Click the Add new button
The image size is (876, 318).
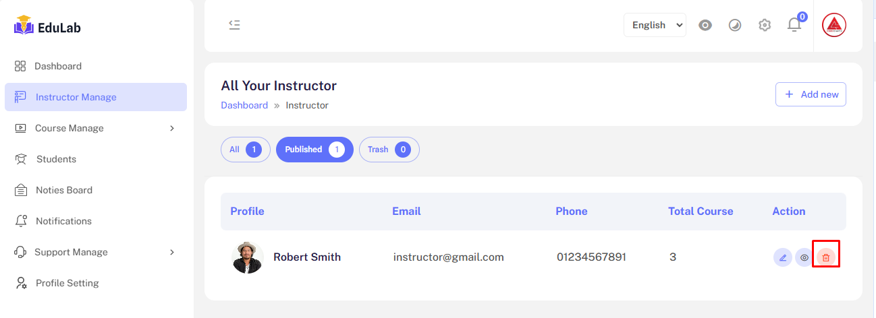click(811, 94)
